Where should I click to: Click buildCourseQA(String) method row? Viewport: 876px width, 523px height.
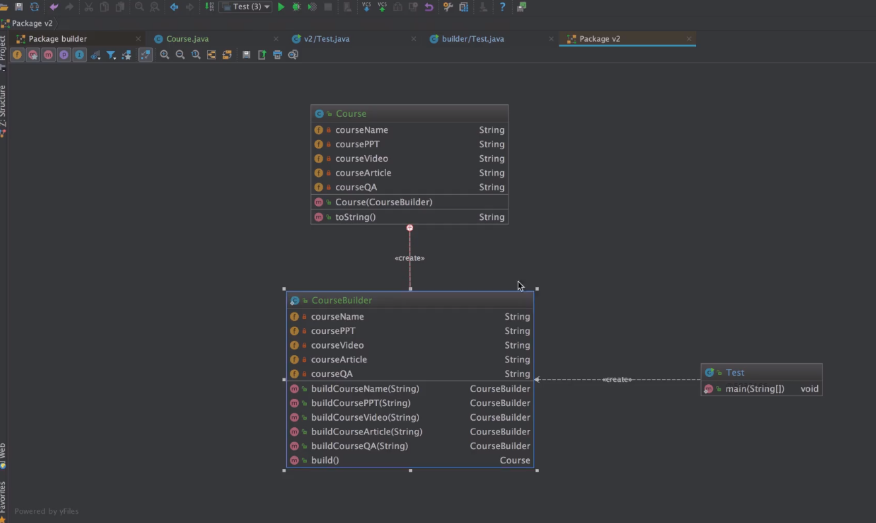pos(410,446)
